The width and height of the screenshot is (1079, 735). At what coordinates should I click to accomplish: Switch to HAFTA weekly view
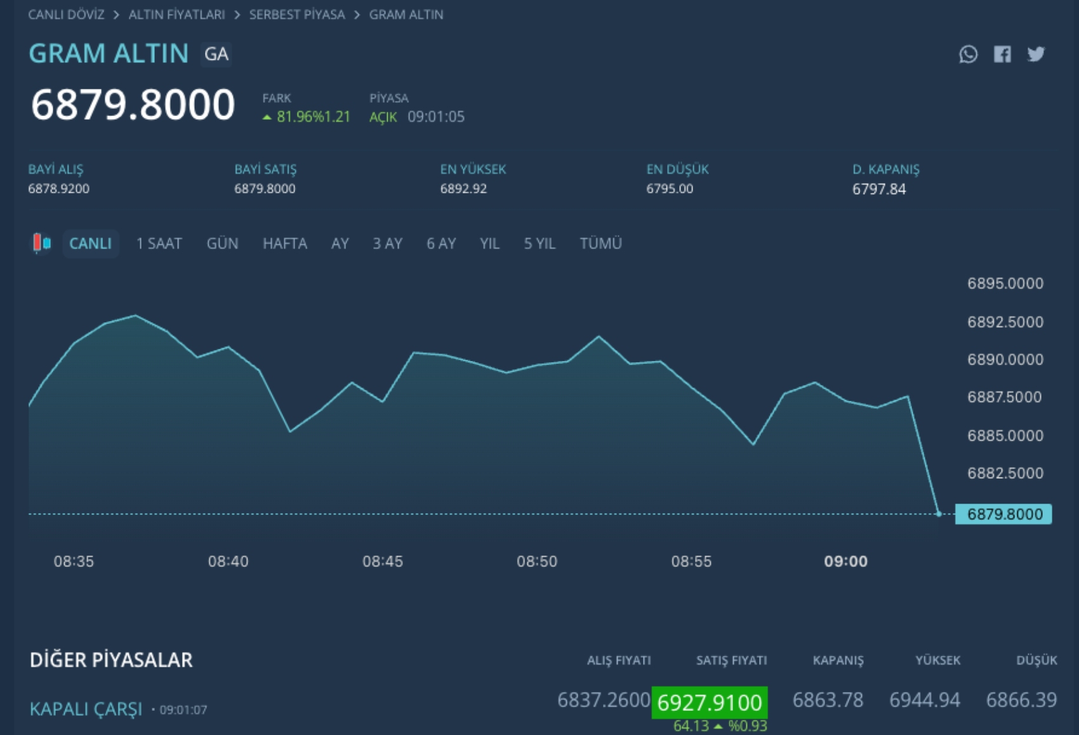point(284,244)
